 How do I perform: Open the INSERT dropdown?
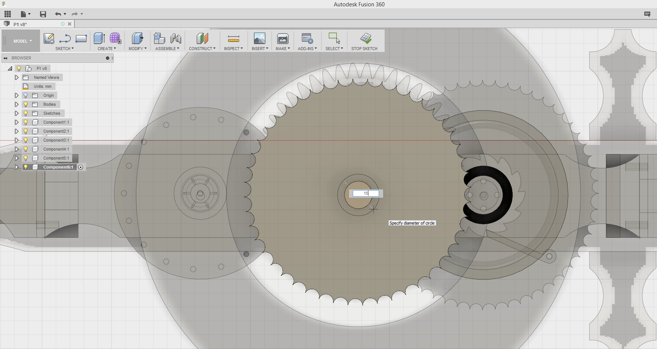[x=260, y=49]
